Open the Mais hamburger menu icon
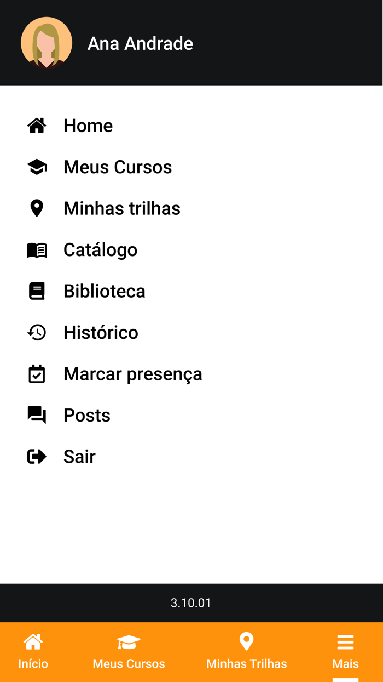 click(x=345, y=641)
